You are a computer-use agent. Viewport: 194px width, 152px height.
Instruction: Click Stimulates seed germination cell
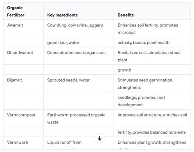(152, 83)
